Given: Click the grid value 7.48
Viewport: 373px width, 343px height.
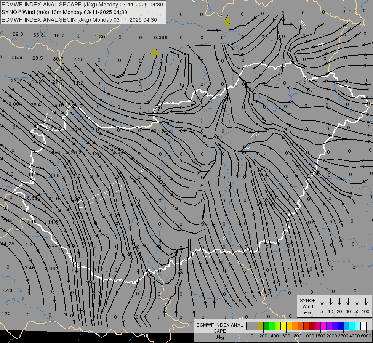Looking at the screenshot, I should pyautogui.click(x=7, y=290).
